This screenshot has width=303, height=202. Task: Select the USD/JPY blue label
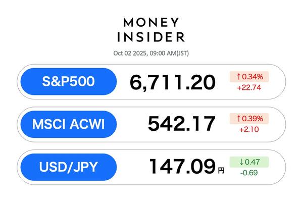[67, 166]
